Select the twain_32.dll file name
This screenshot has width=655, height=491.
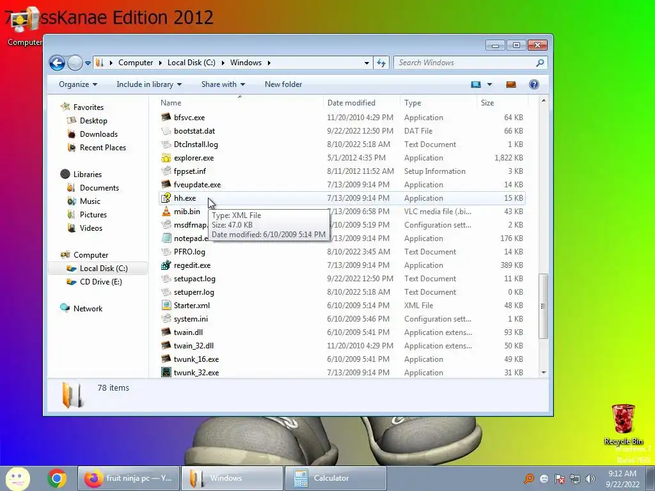pos(194,346)
